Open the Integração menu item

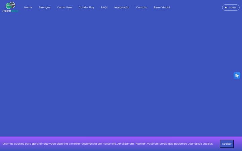[122, 7]
